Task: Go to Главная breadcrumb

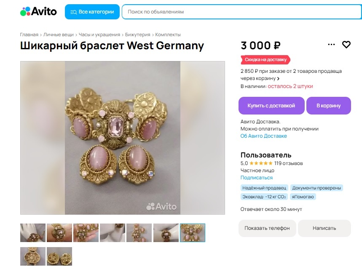Action: coord(29,35)
